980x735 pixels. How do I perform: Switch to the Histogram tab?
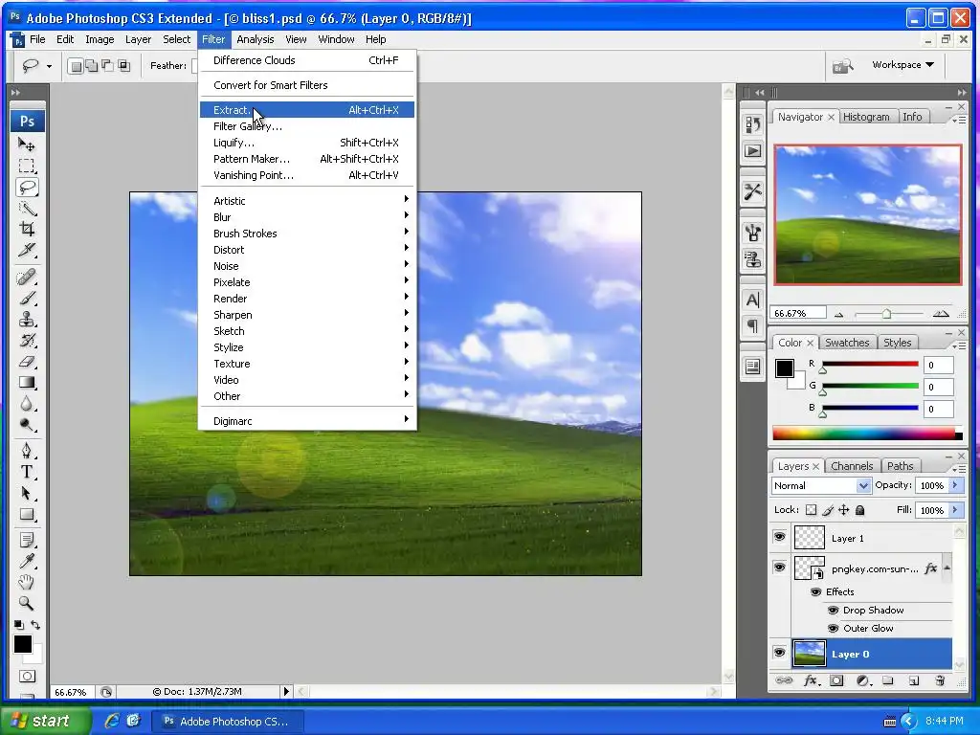pos(865,117)
